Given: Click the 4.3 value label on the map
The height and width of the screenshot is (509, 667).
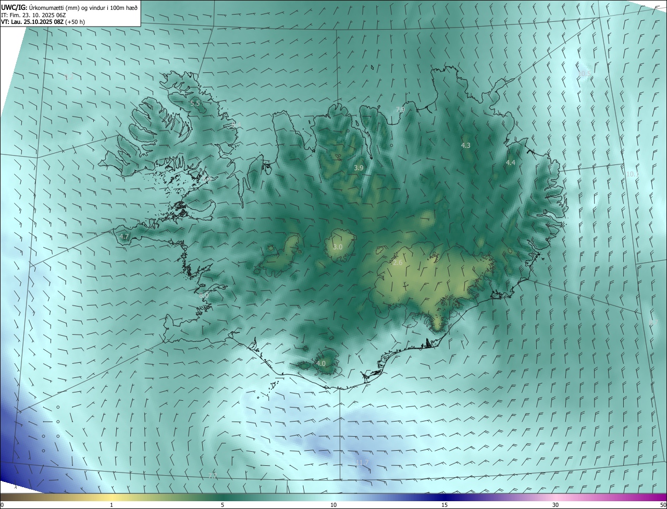Looking at the screenshot, I should click(466, 146).
